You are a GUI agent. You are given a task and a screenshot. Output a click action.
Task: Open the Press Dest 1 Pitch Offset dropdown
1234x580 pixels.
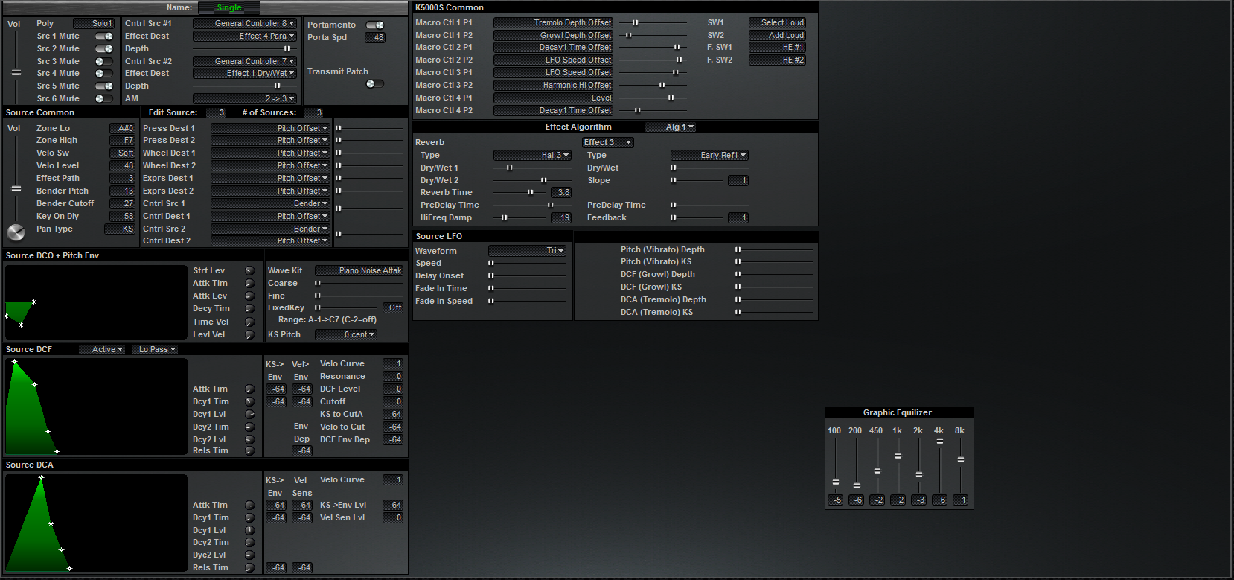coord(270,129)
